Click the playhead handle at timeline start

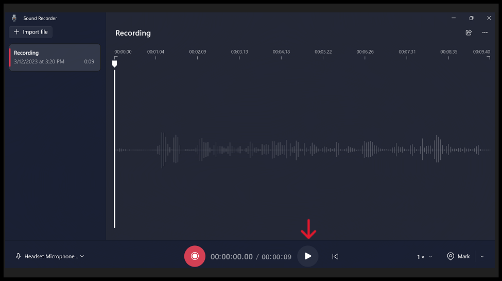[x=114, y=64]
